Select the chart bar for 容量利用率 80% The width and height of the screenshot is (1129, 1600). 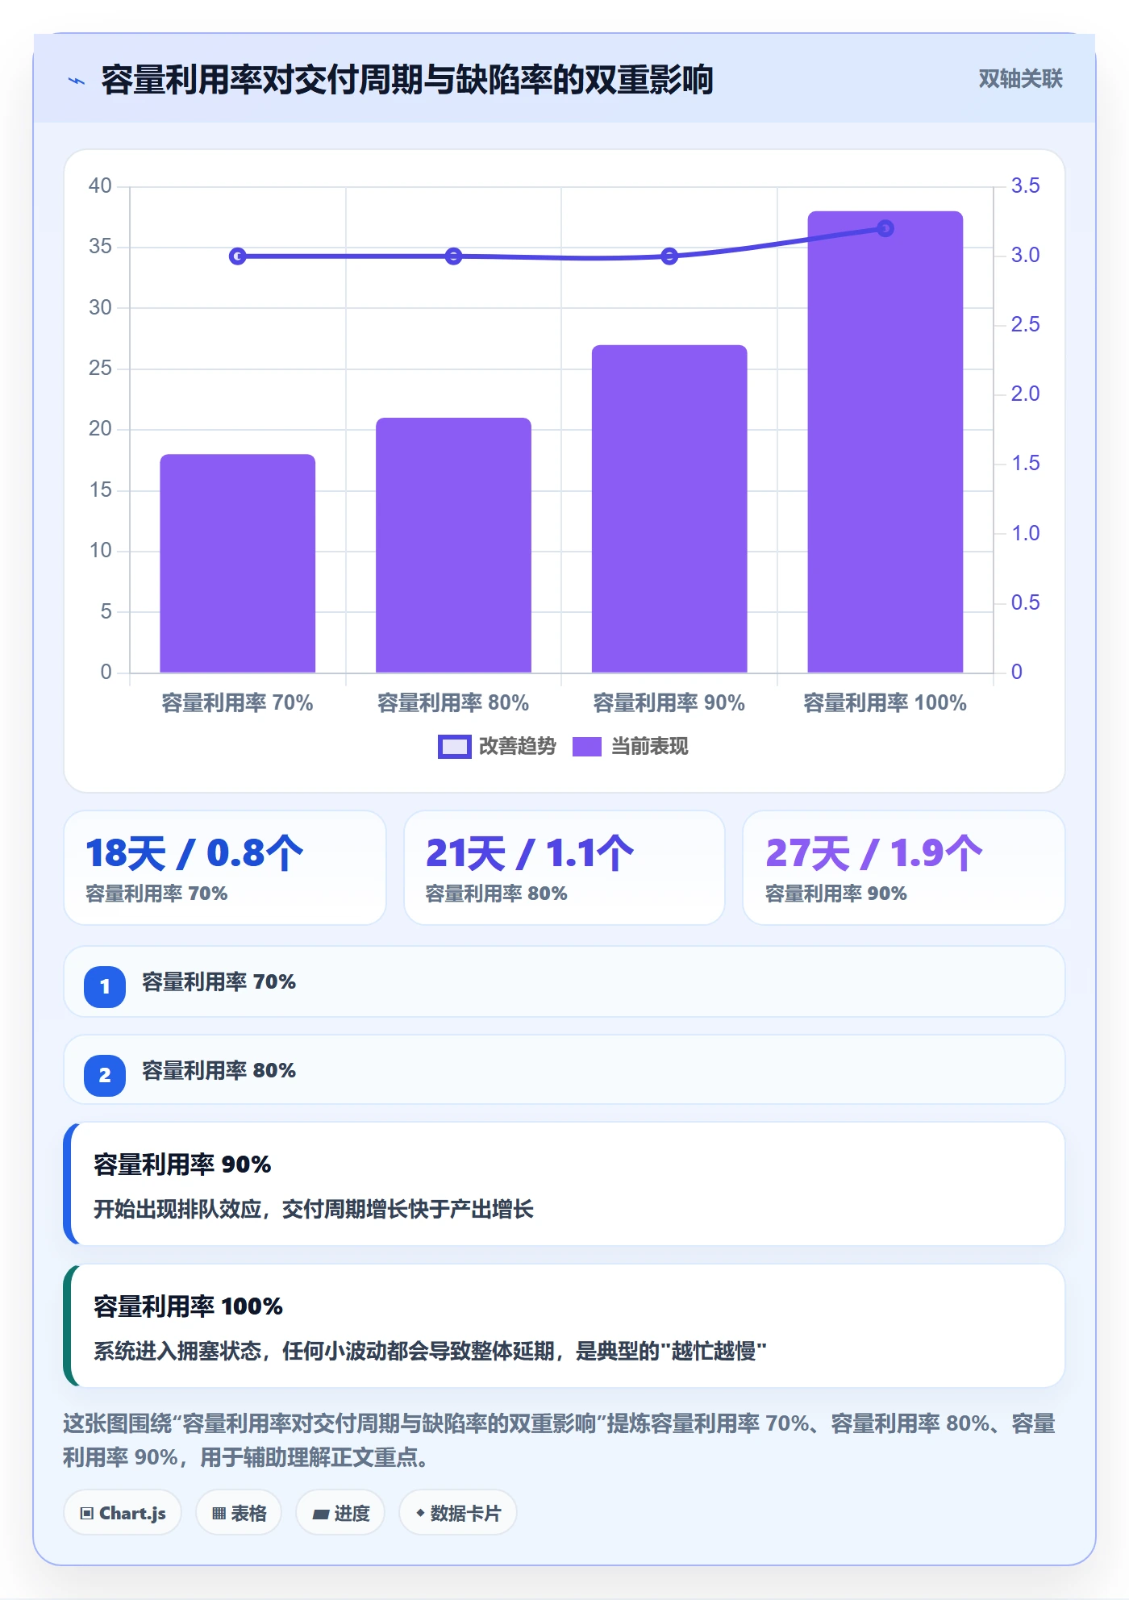point(453,545)
